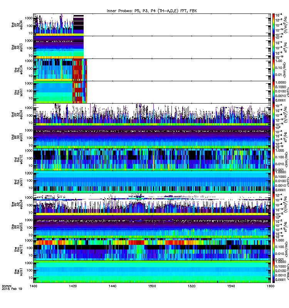Click the '1520' time axis label
This screenshot has height=308, width=289.
click(192, 286)
